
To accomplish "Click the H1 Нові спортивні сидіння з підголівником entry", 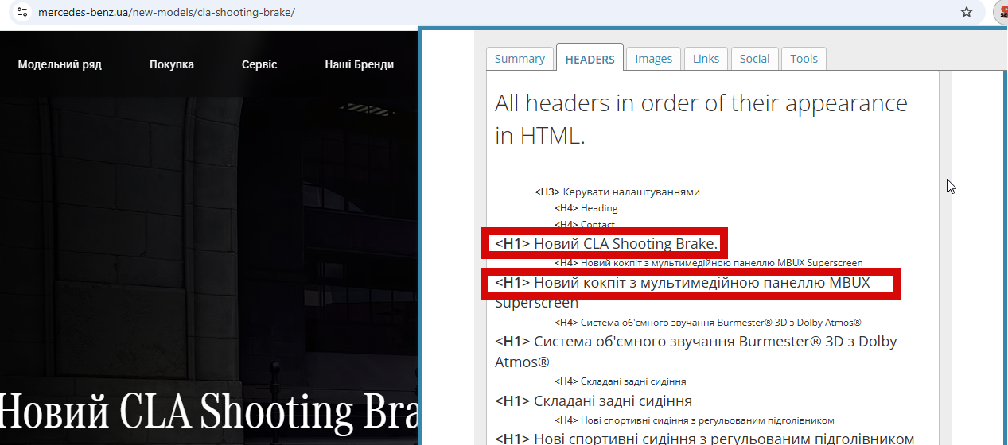I will (x=704, y=438).
